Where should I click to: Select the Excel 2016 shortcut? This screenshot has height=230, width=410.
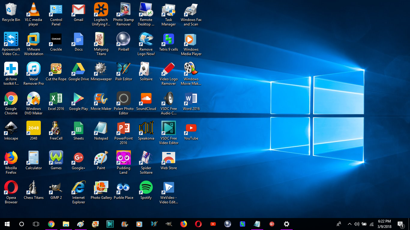point(56,99)
